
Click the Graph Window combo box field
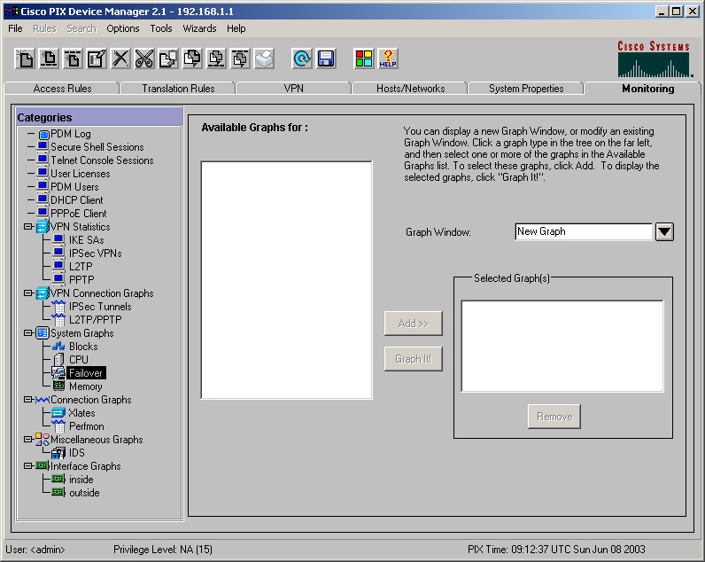pyautogui.click(x=584, y=231)
